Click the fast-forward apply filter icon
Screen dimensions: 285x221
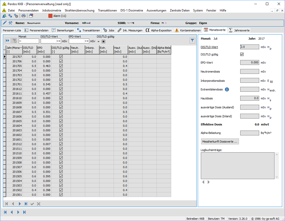pos(7,41)
